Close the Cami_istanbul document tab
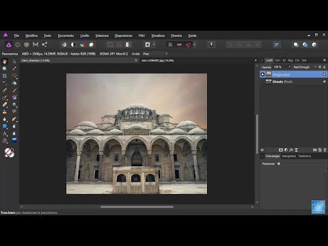This screenshot has height=246, width=328. click(x=136, y=60)
